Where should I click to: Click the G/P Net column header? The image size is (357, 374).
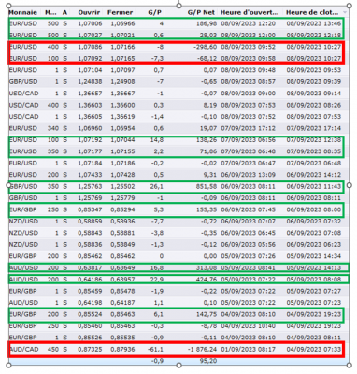201,12
